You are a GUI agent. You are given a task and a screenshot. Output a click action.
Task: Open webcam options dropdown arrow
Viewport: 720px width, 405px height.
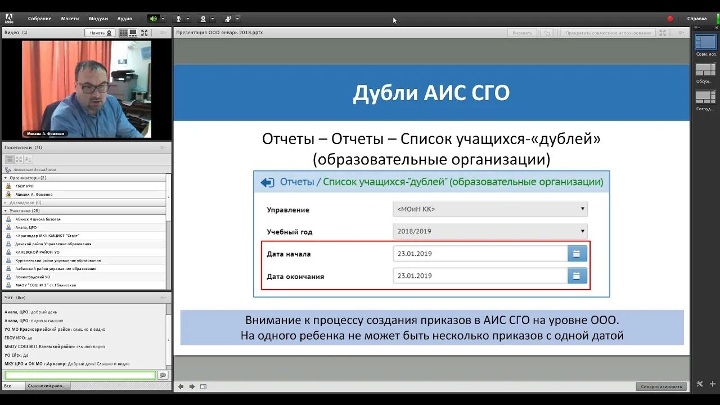pos(213,19)
